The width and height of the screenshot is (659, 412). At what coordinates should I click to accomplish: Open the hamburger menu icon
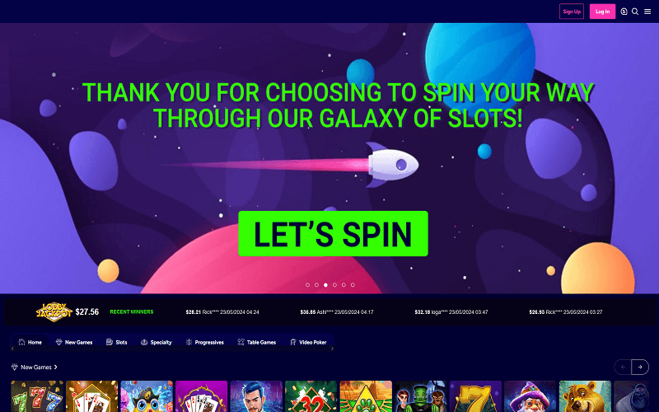point(647,12)
